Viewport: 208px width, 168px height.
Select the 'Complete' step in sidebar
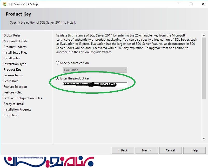coord(10,115)
